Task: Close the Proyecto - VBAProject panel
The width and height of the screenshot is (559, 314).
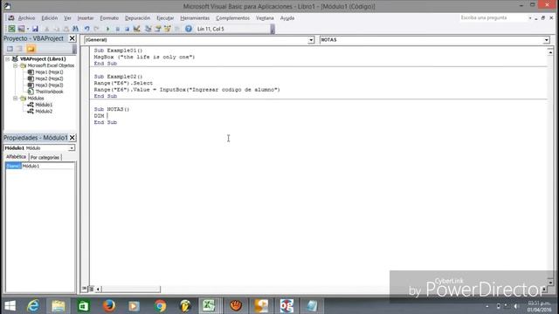Action: tap(72, 38)
